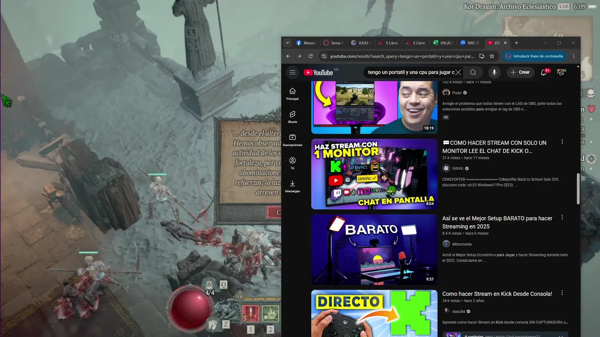Open Descargas in the YouTube sidebar

pyautogui.click(x=292, y=186)
